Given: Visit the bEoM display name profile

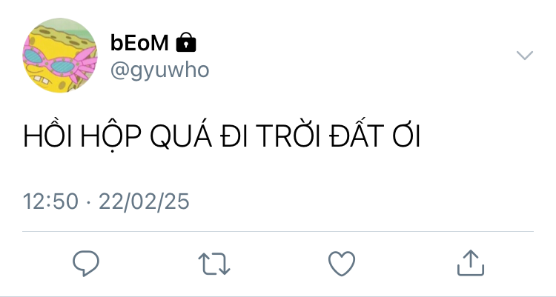Looking at the screenshot, I should [x=139, y=42].
